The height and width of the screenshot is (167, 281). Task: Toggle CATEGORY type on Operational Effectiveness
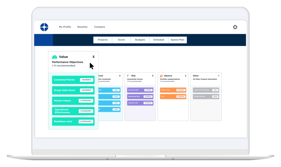click(87, 111)
